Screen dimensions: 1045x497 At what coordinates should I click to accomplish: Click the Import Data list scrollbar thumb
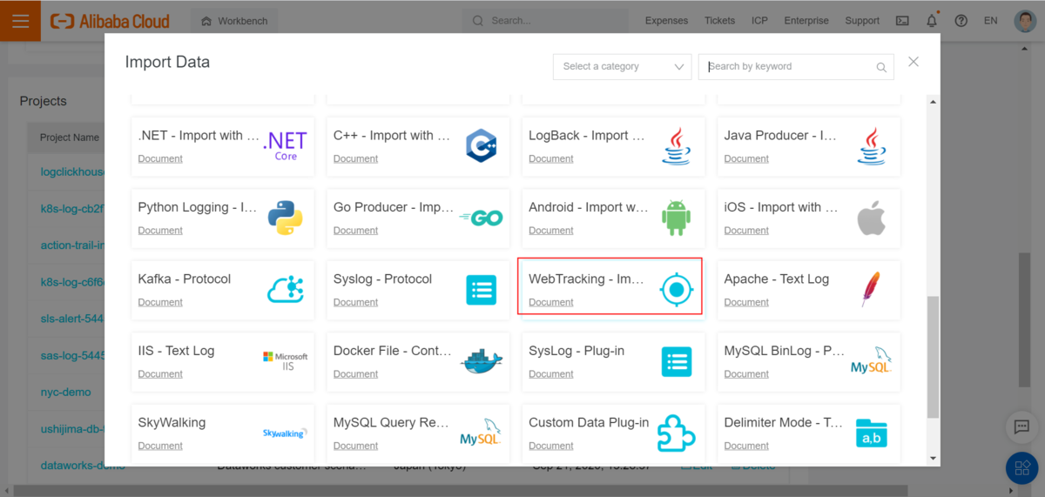[934, 357]
